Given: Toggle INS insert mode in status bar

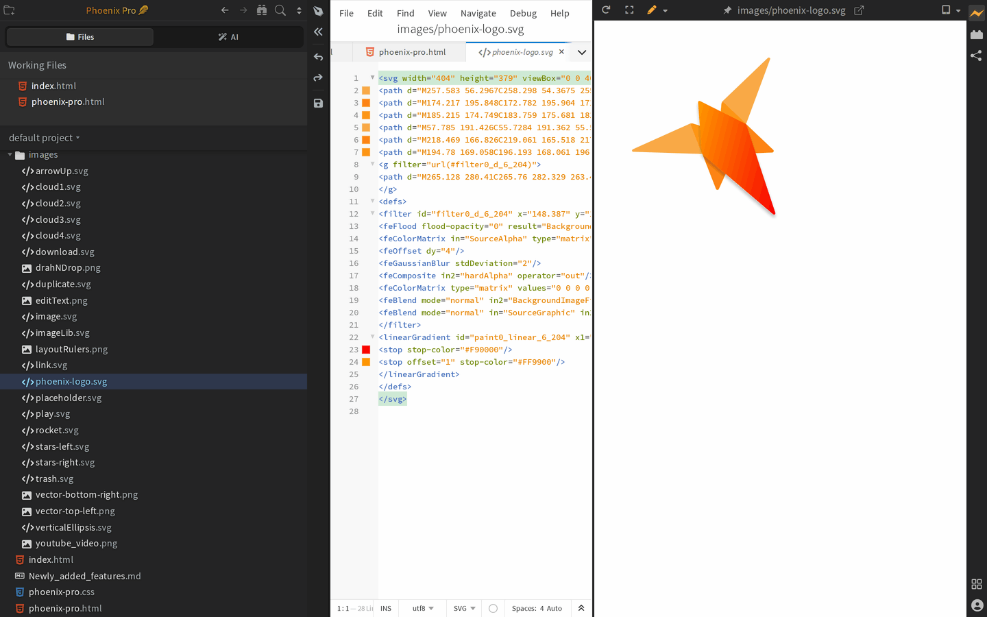Looking at the screenshot, I should [x=386, y=608].
